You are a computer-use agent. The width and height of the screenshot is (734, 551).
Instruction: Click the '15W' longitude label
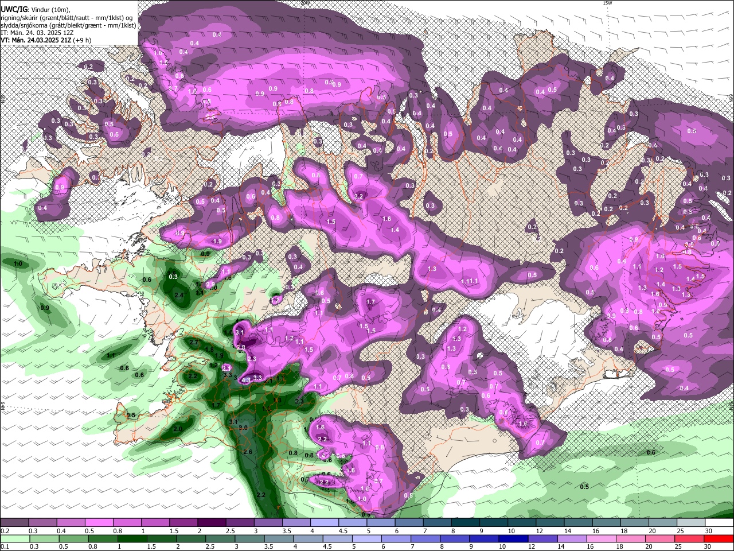[x=608, y=3]
